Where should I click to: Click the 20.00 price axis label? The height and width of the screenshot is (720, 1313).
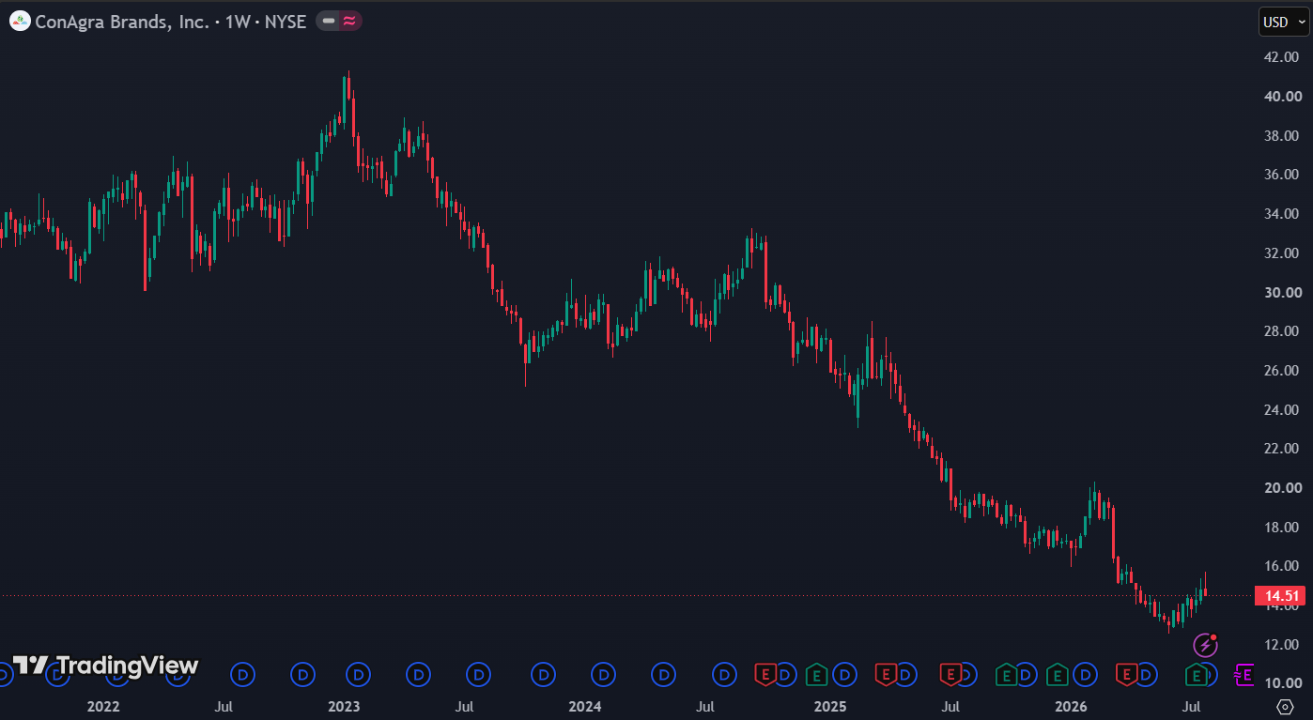1283,488
